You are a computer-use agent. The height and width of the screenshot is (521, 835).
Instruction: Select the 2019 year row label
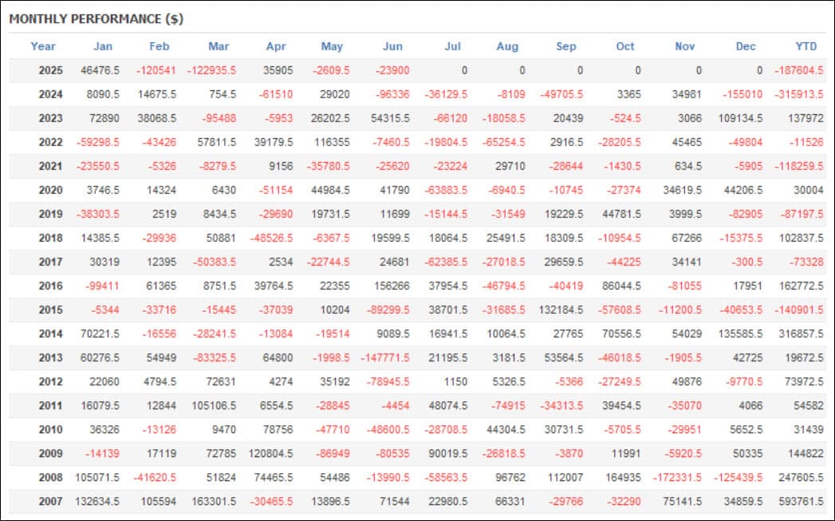click(50, 214)
